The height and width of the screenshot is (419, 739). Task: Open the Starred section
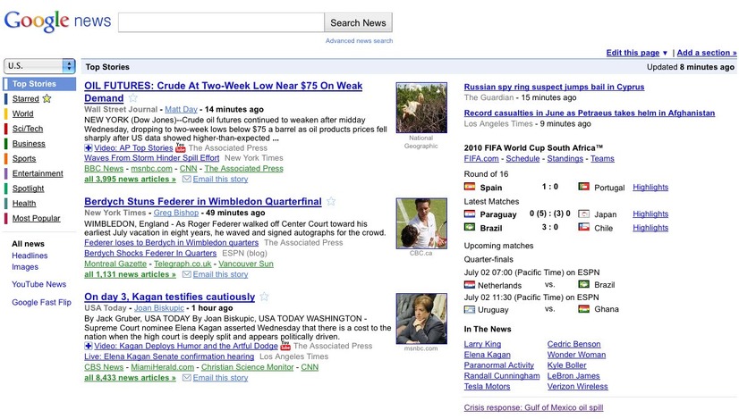click(x=25, y=99)
